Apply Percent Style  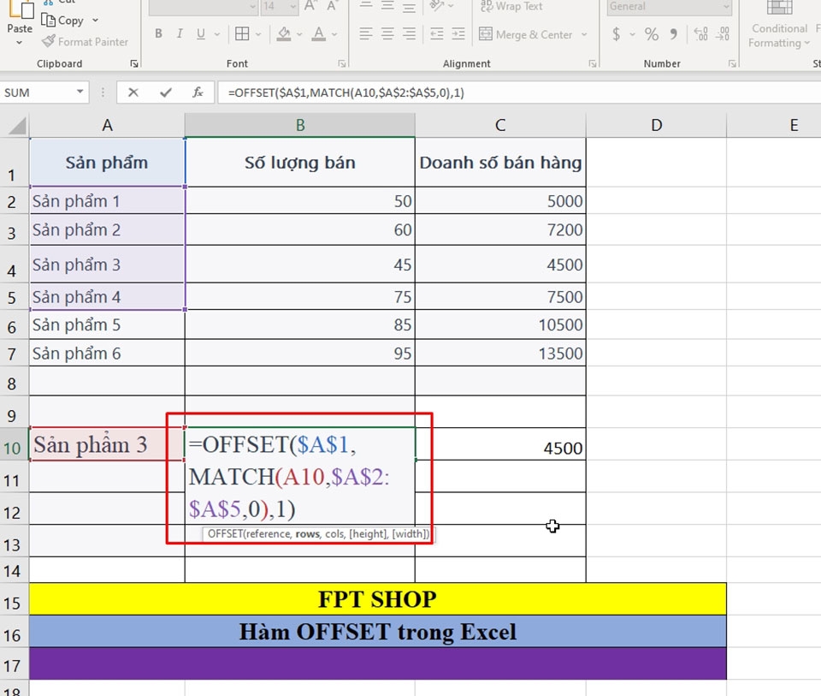pos(652,34)
